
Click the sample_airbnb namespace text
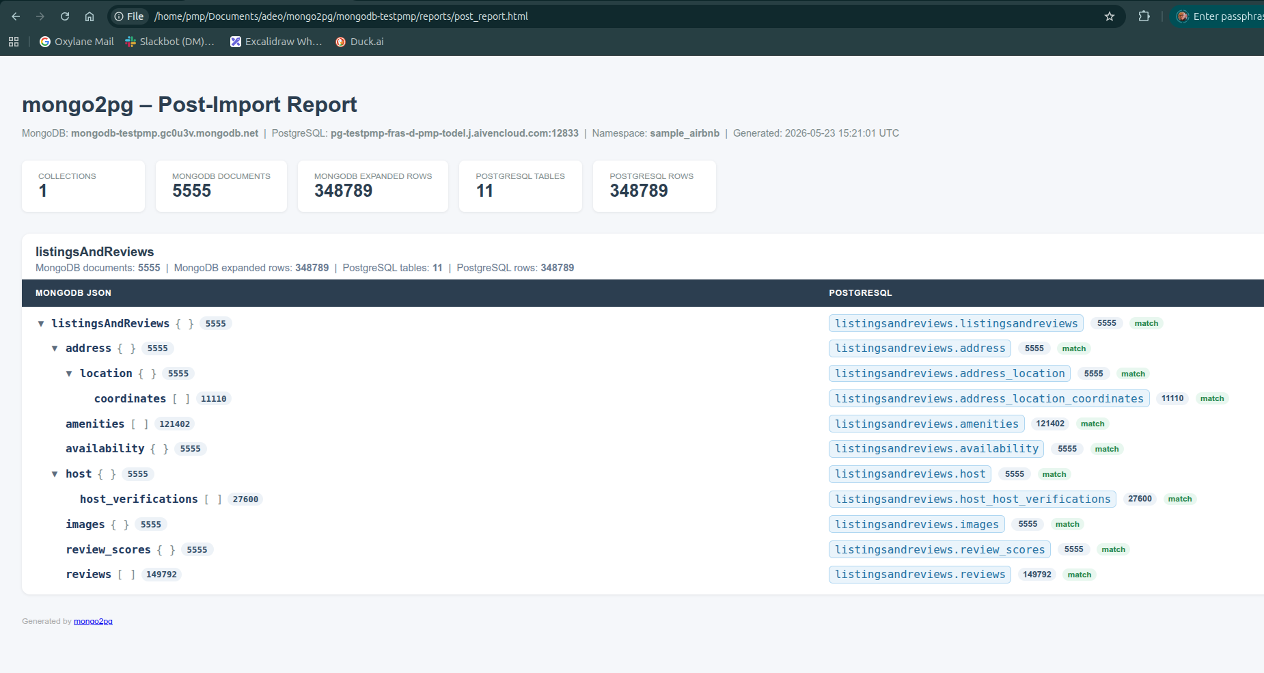(685, 133)
